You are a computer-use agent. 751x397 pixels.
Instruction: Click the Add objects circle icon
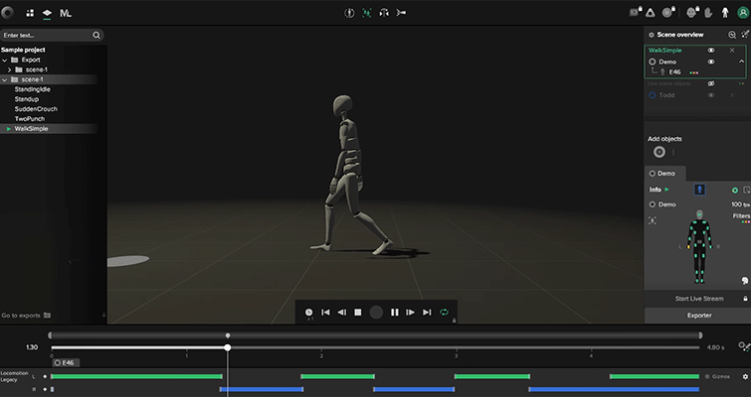(659, 152)
